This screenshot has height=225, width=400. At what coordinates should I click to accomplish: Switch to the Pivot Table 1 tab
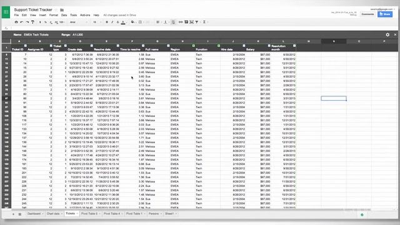[135, 214]
